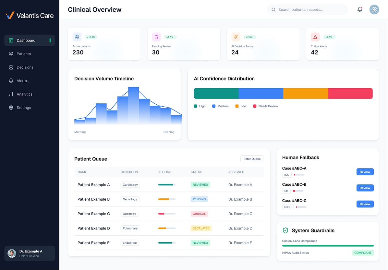Click the Oncology condition tag
This screenshot has width=388, height=270.
[x=129, y=214]
